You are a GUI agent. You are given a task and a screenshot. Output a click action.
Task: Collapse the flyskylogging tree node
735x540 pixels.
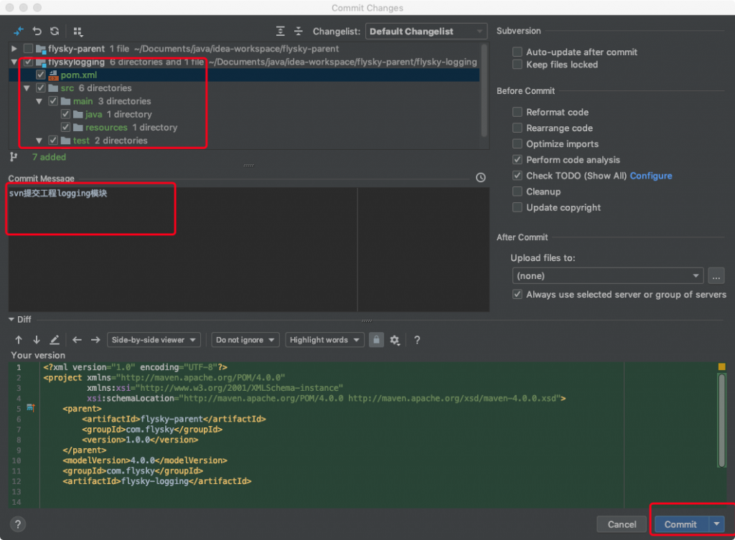coord(14,62)
